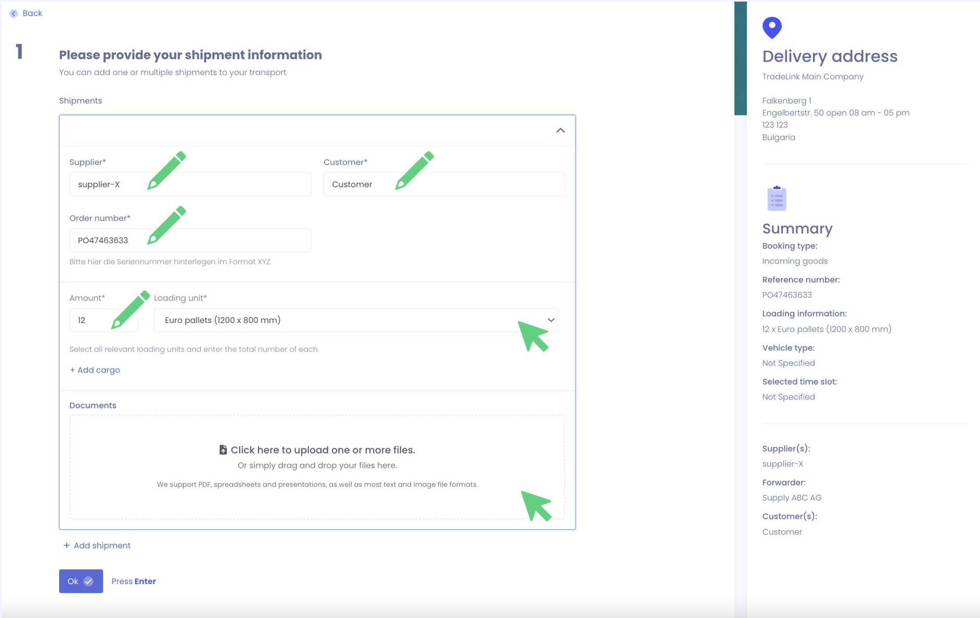Click the green pencil icon beside Supplier
Screen dimensions: 980x618
tap(166, 170)
